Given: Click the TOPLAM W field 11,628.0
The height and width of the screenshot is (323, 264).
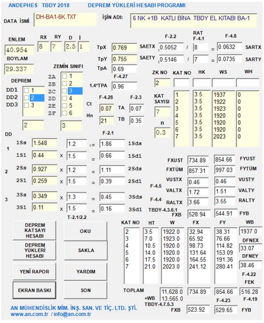Looking at the screenshot, I should point(172,292).
